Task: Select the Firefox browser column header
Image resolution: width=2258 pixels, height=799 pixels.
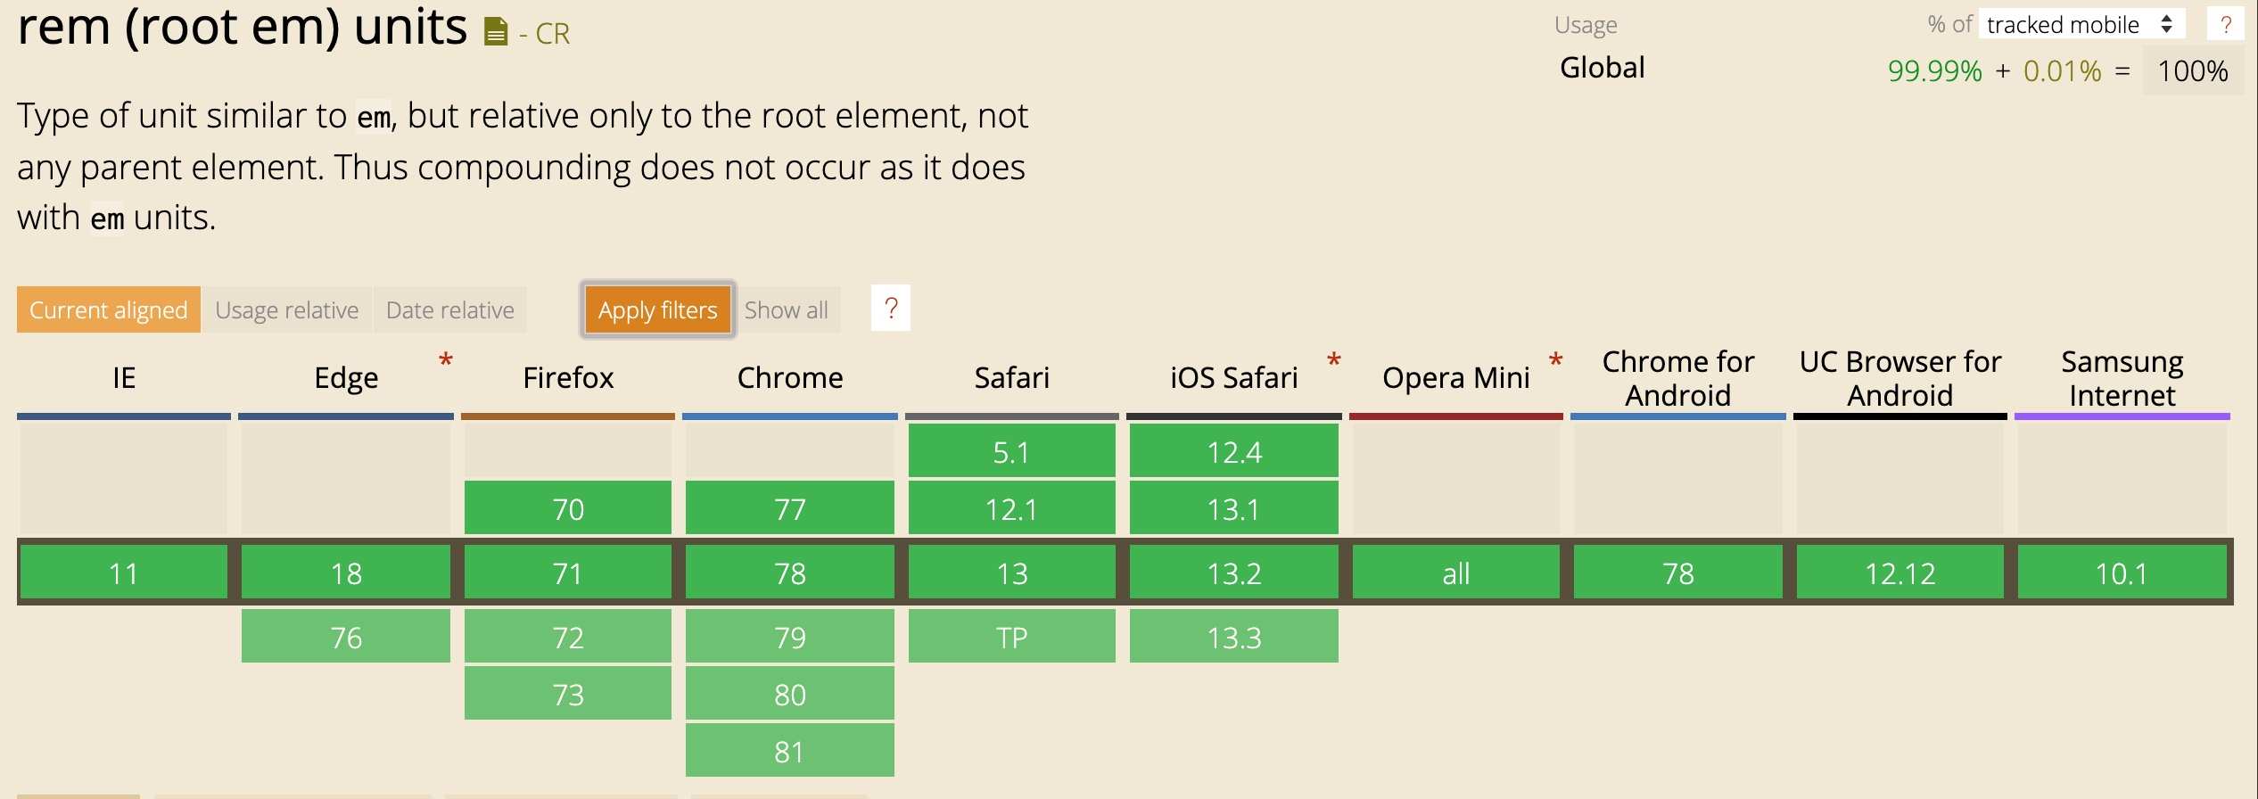Action: (568, 378)
